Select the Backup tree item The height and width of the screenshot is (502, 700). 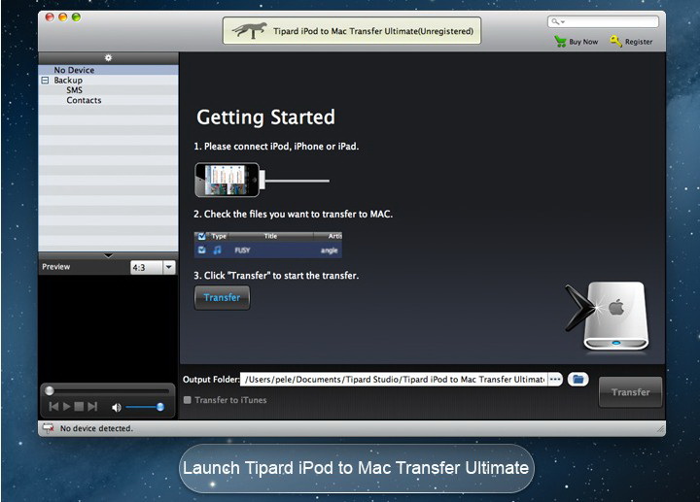(68, 81)
